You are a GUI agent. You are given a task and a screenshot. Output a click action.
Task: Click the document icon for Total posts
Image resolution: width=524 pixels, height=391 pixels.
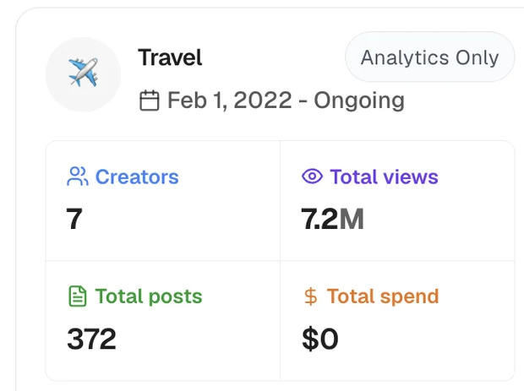[78, 296]
